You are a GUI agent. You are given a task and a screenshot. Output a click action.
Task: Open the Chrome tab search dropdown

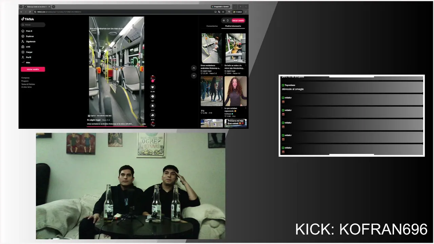click(21, 7)
